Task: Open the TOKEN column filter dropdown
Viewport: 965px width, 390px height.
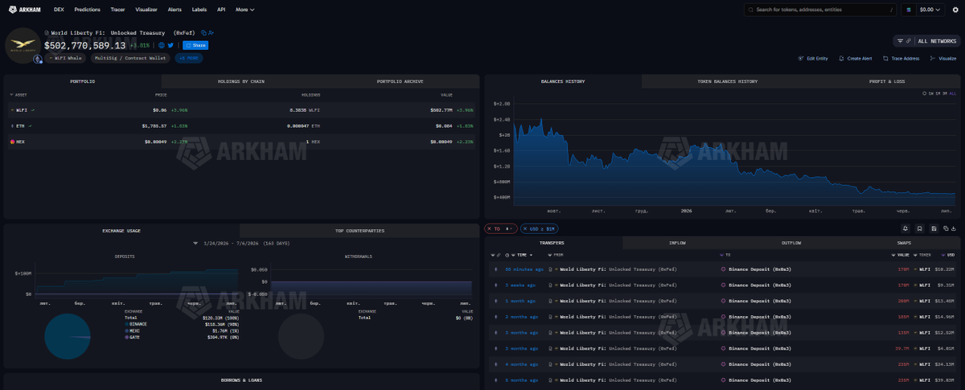Action: click(915, 255)
